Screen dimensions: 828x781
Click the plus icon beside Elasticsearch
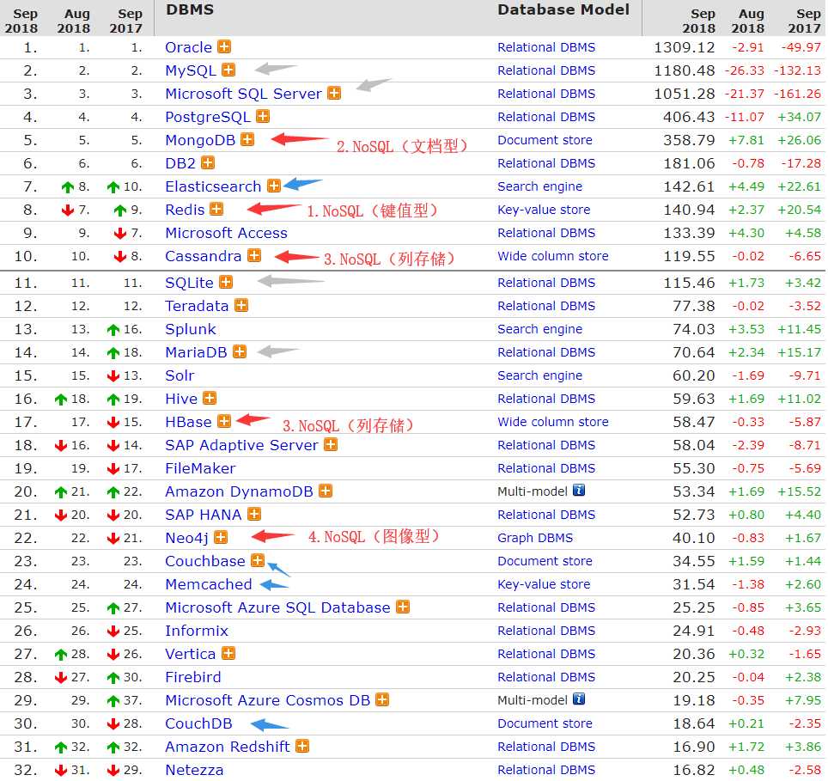(273, 186)
